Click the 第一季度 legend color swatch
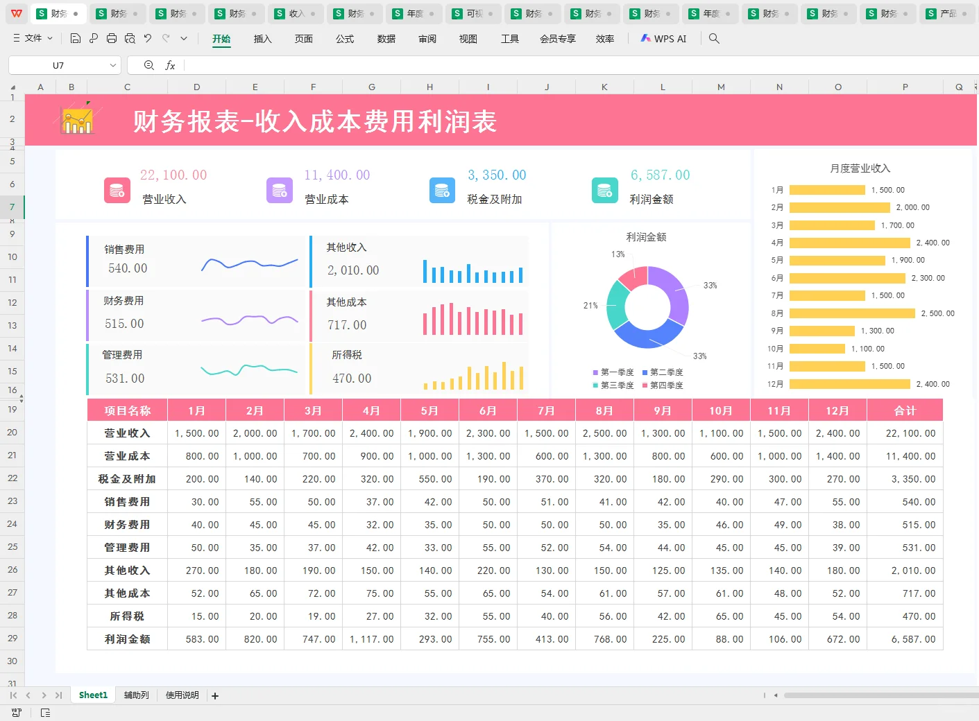Viewport: 979px width, 721px height. click(595, 372)
